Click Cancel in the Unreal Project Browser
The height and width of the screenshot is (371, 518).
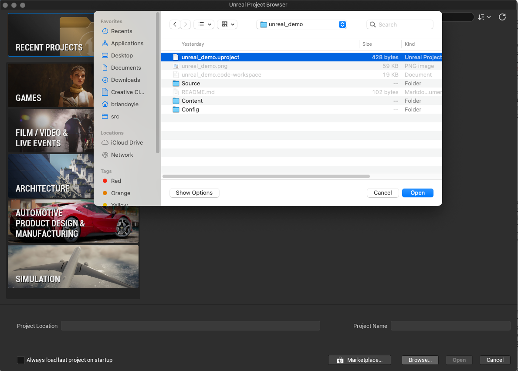[495, 360]
